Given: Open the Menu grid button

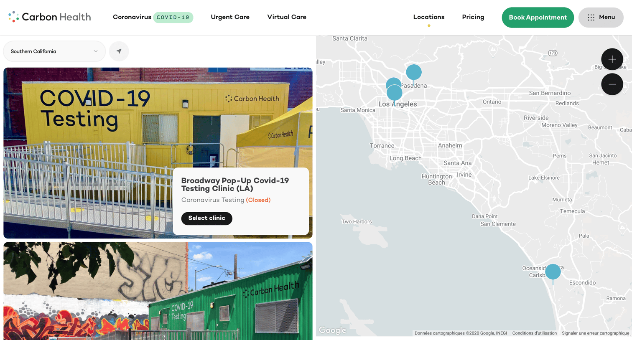Looking at the screenshot, I should pyautogui.click(x=601, y=17).
